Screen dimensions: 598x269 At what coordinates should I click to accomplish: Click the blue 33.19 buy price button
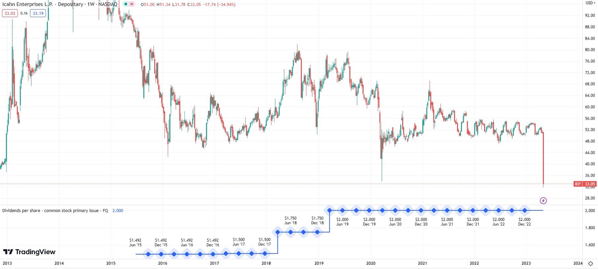pyautogui.click(x=38, y=13)
